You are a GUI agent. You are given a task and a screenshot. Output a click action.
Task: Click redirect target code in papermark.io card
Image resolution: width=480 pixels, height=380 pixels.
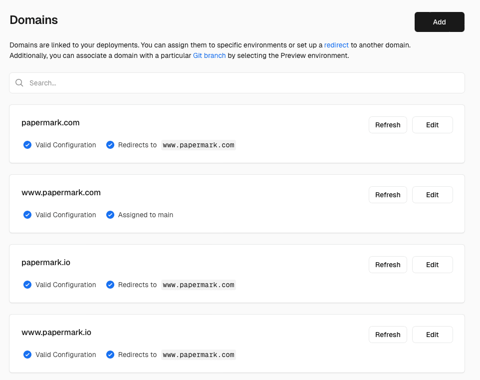point(199,285)
